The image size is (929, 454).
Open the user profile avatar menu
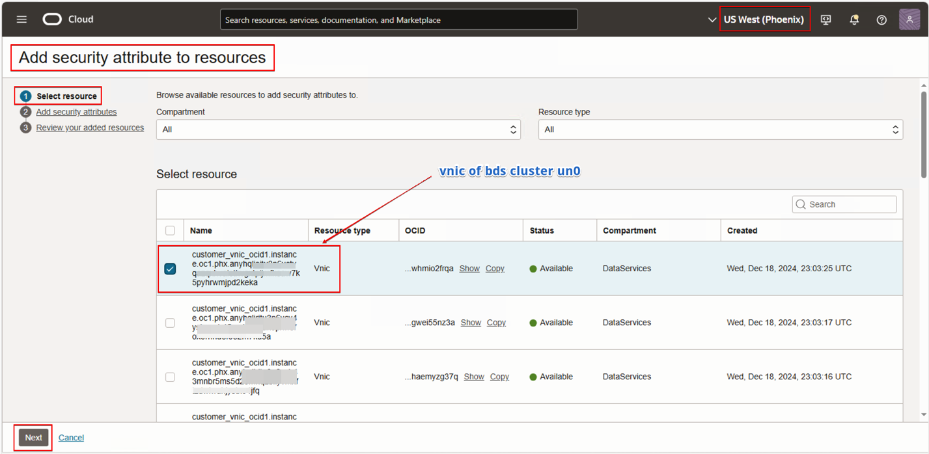(x=909, y=20)
